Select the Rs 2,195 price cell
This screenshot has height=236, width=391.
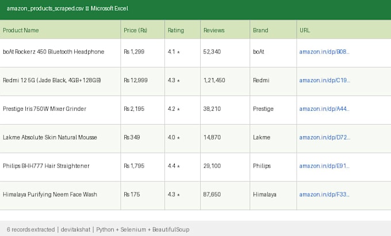point(143,110)
